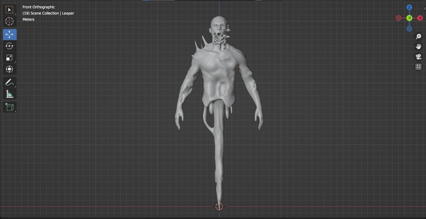
Task: Toggle the camera view icon
Action: click(x=418, y=57)
